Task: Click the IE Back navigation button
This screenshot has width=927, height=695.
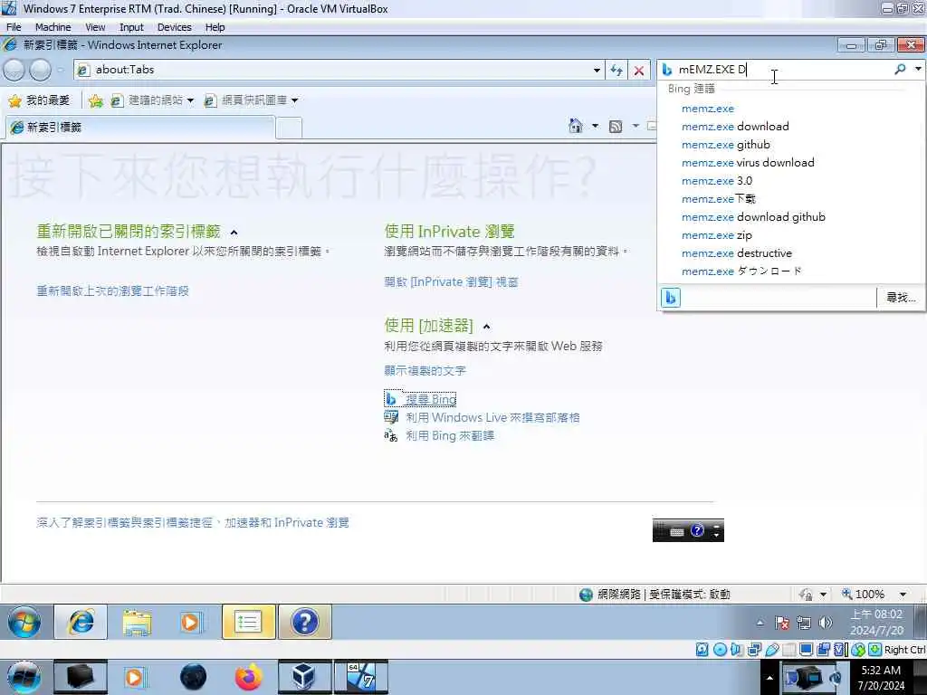Action: tap(14, 71)
